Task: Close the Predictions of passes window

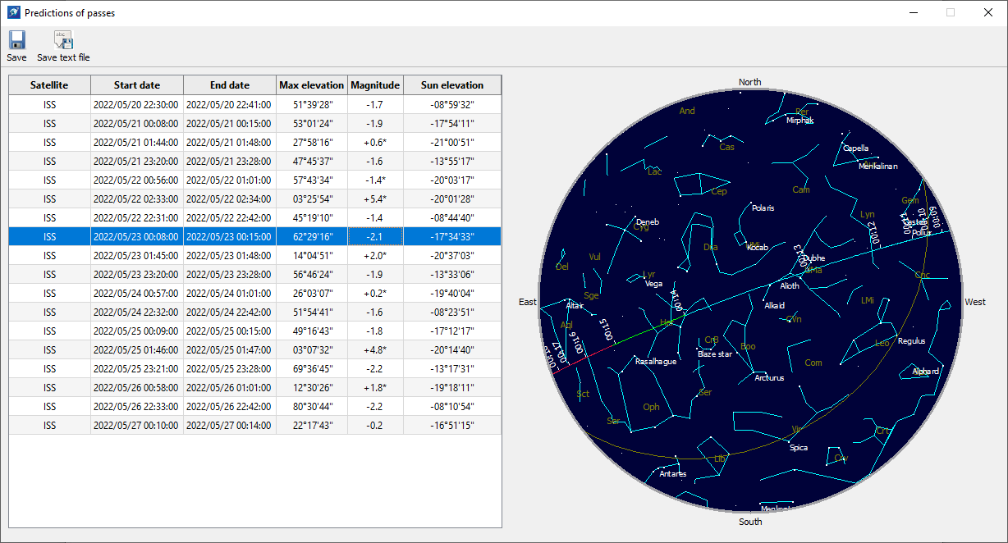Action: [988, 13]
